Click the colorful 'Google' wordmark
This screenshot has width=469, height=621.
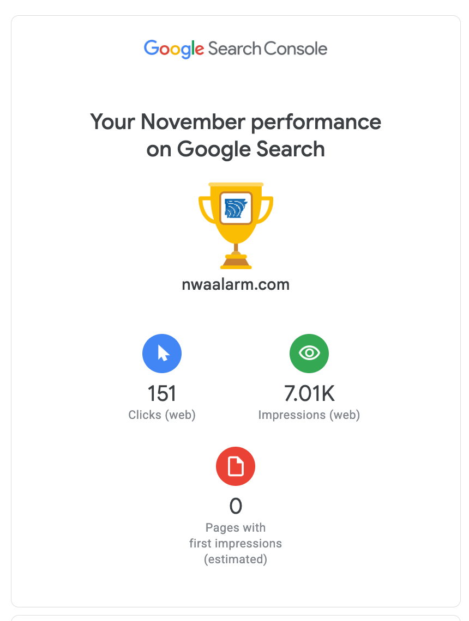click(x=174, y=48)
